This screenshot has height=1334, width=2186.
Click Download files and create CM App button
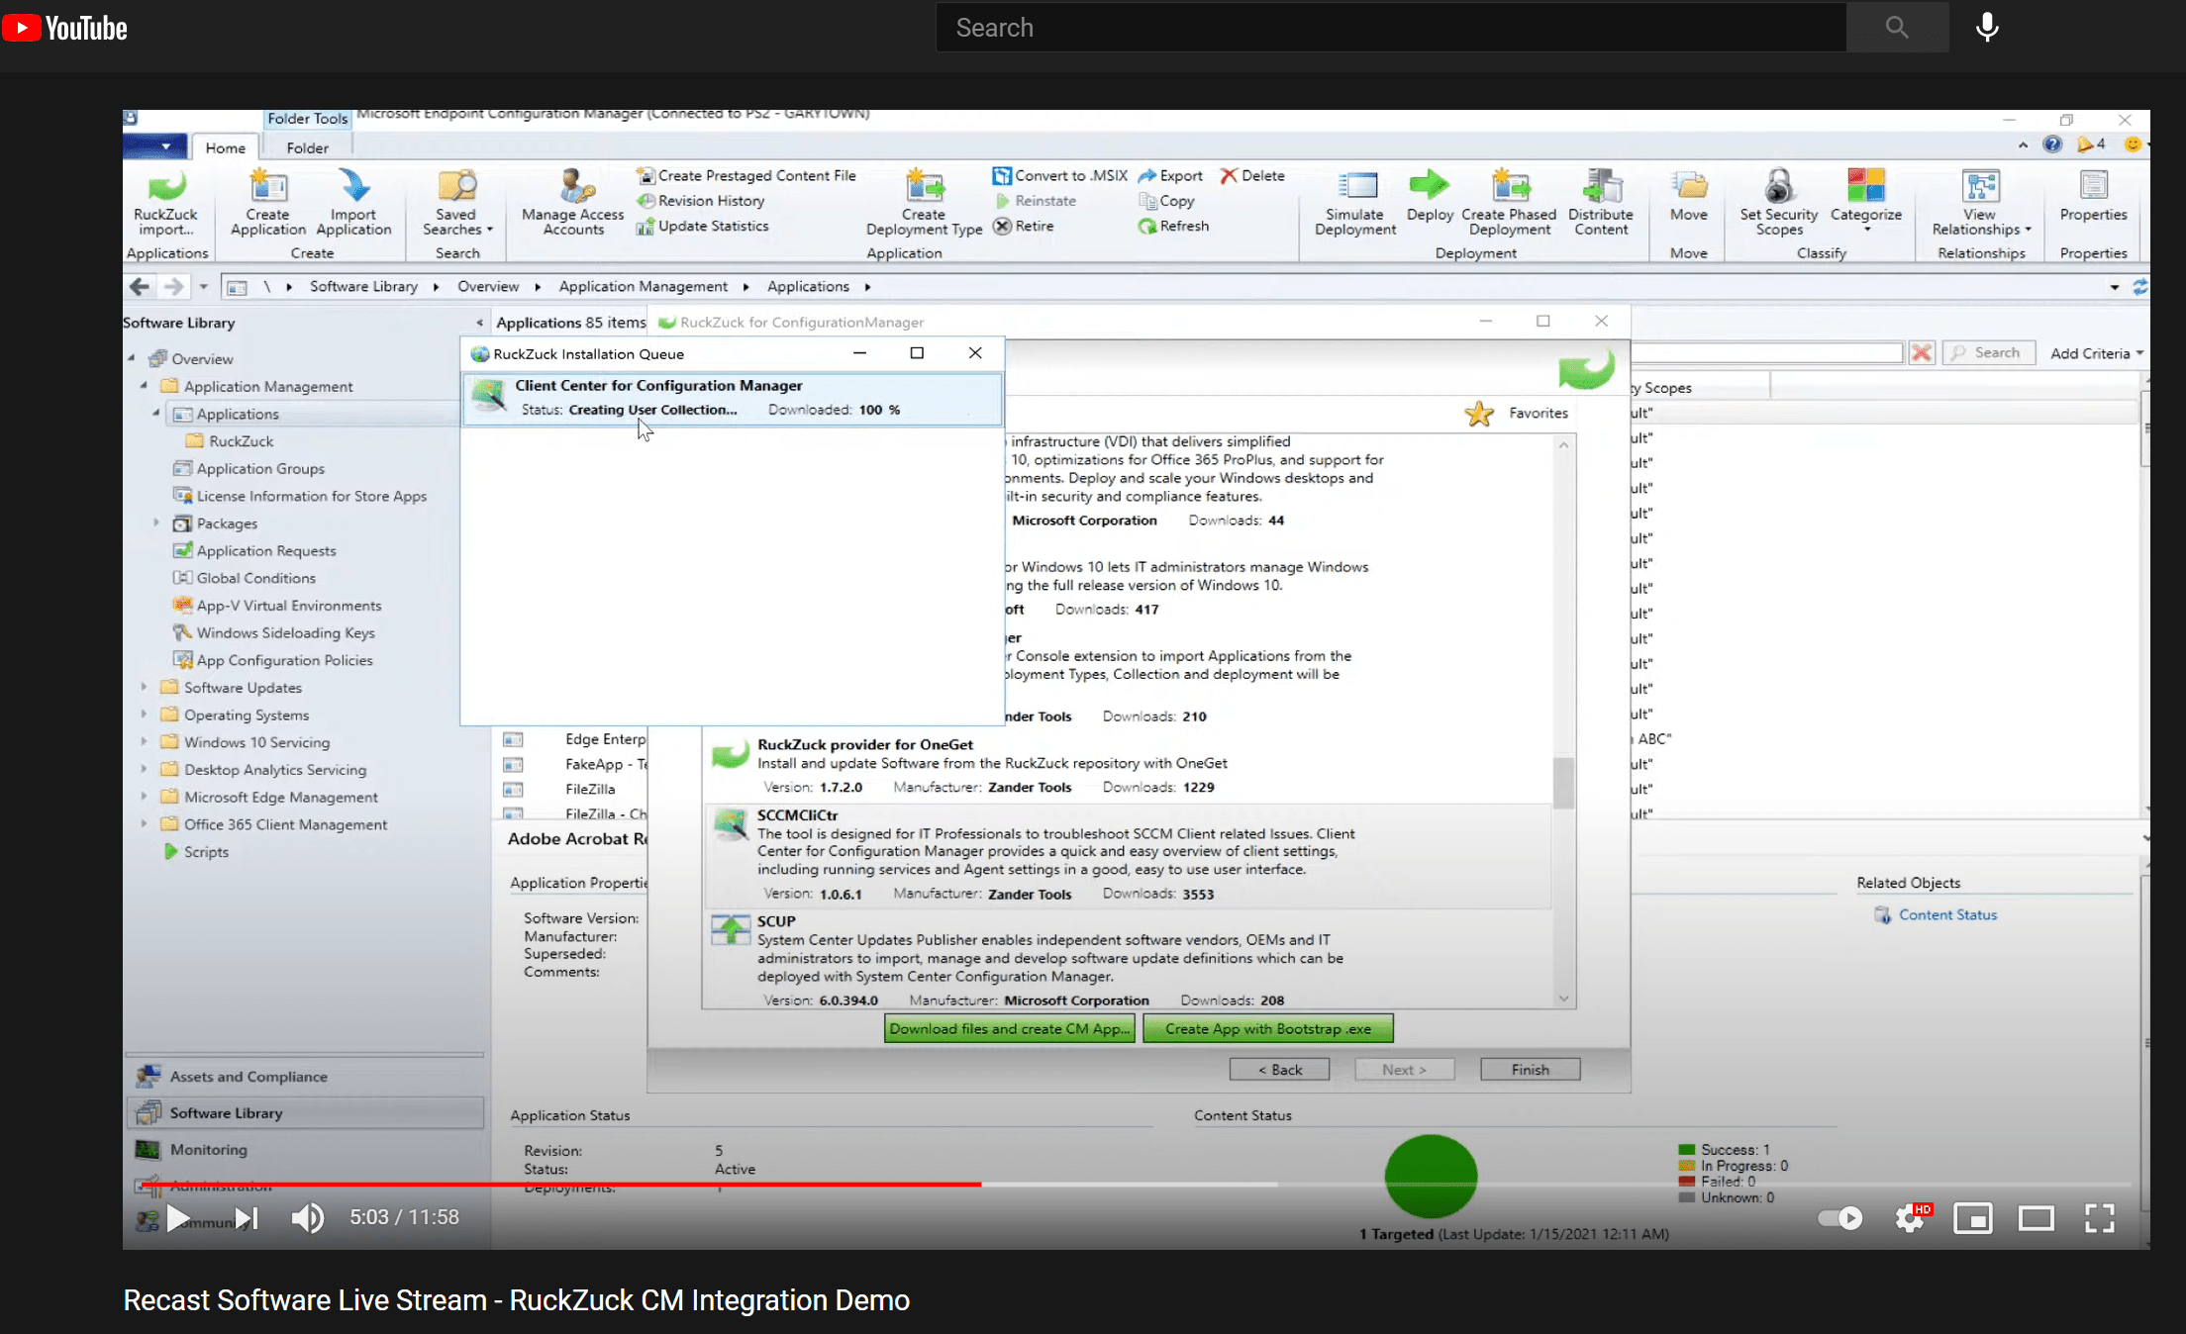point(1009,1029)
